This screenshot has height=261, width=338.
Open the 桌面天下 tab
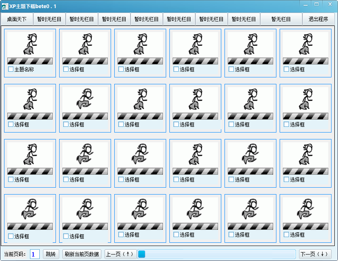17,19
